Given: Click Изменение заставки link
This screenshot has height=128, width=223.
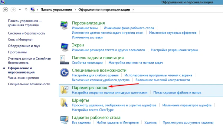Looking at the screenshot, I should (87, 37).
